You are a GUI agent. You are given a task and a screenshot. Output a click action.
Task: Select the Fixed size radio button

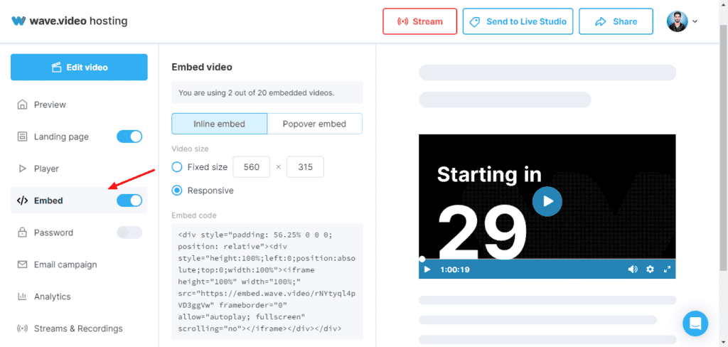177,167
